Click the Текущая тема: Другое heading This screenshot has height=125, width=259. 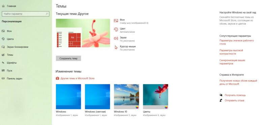(72, 14)
